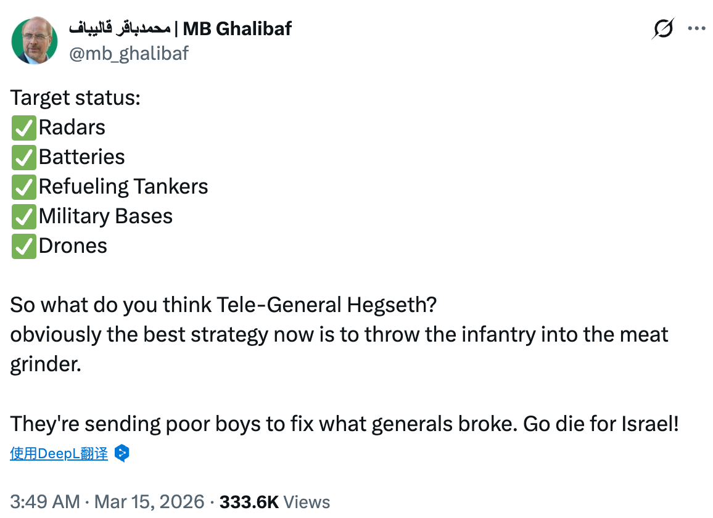Click the green checkmark beside Radars
Screen dimensions: 713x518
[x=23, y=128]
